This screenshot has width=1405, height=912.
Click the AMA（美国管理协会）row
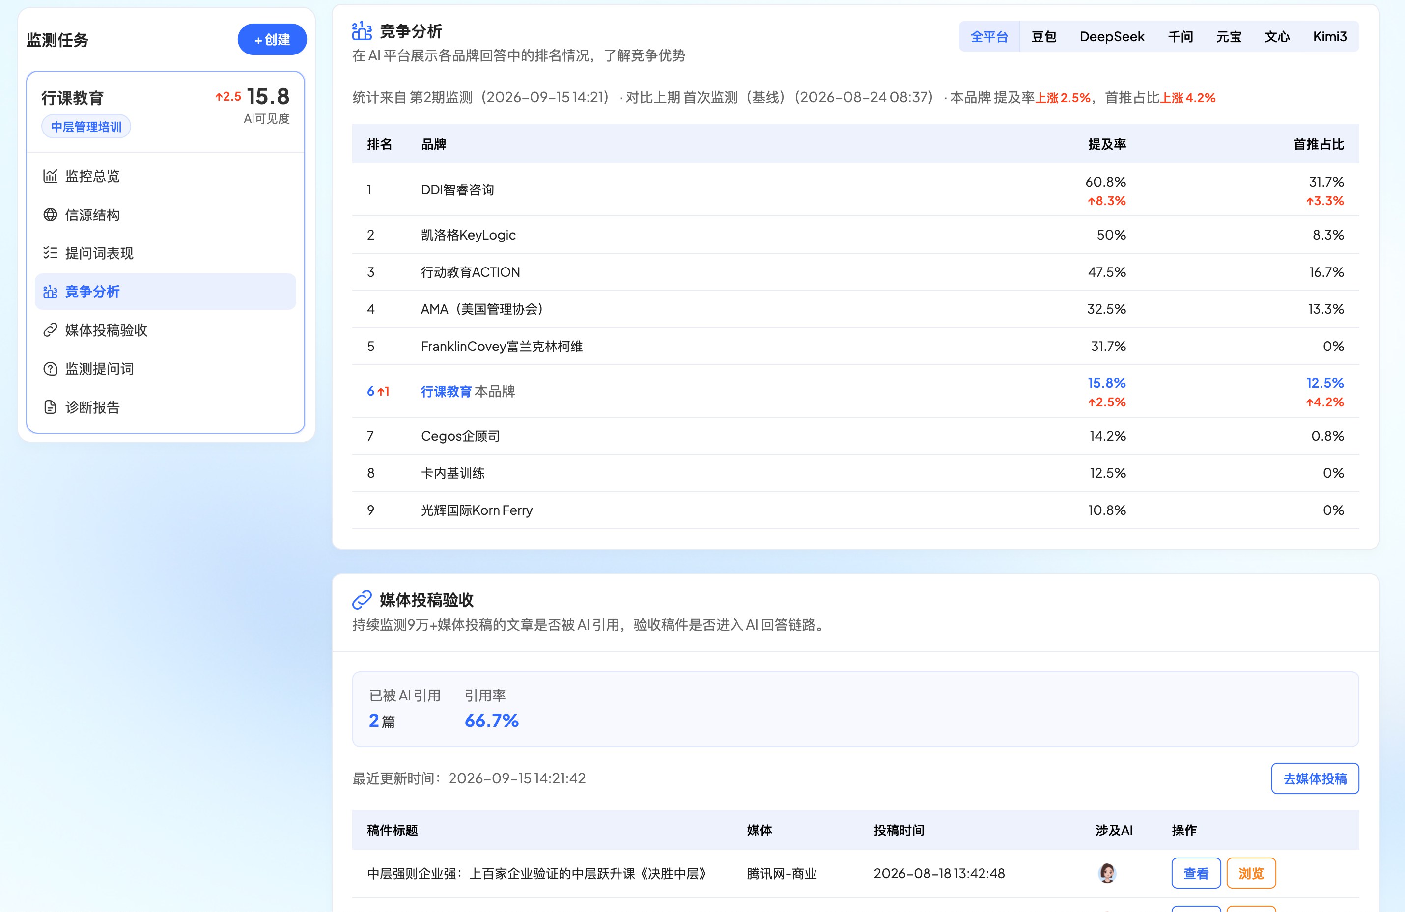pos(855,309)
